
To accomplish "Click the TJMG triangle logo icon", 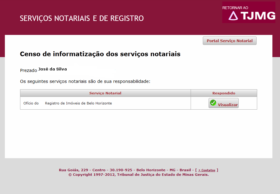I will tap(233, 16).
